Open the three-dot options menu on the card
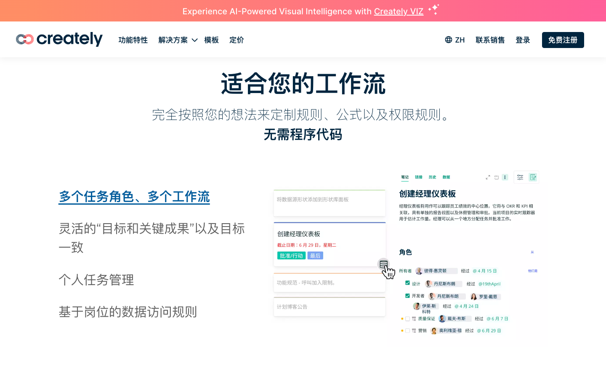 pyautogui.click(x=505, y=177)
